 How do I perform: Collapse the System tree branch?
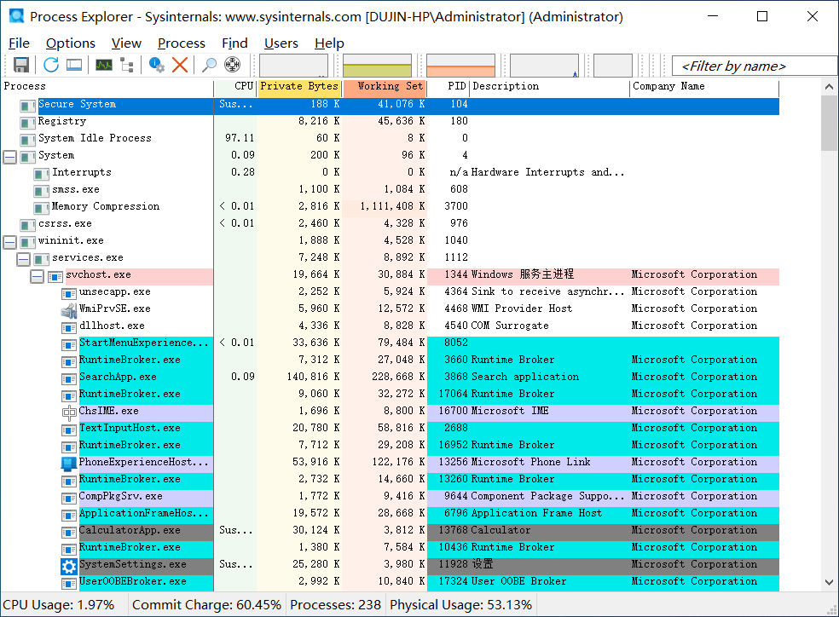tap(10, 155)
